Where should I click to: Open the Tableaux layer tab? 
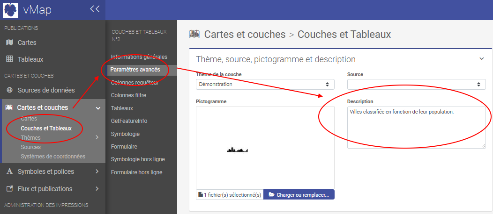pyautogui.click(x=122, y=108)
